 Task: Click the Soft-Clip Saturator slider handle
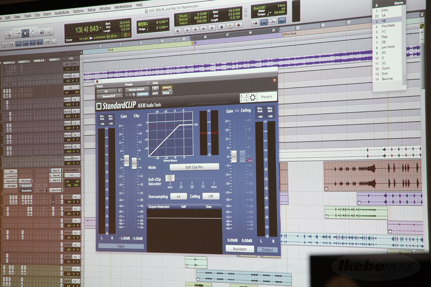coord(170,178)
